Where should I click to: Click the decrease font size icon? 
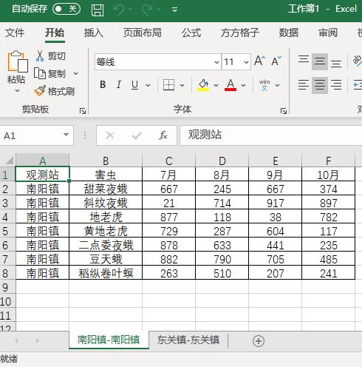coord(276,61)
